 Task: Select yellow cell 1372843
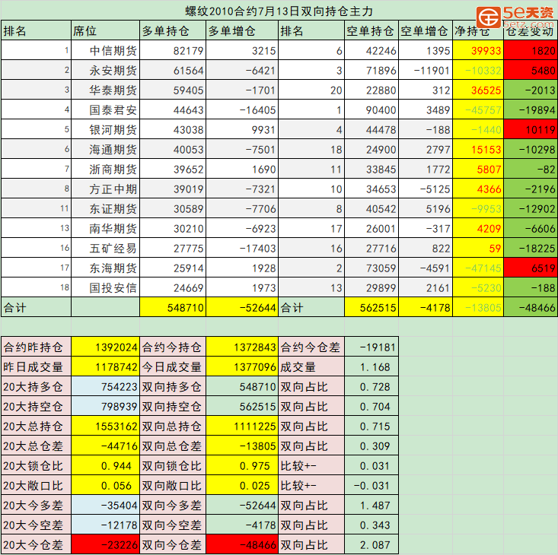(242, 347)
